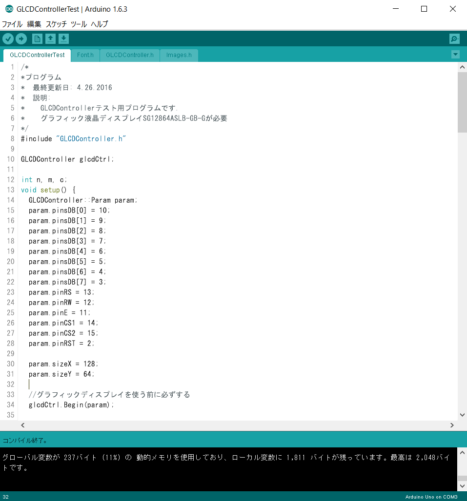Open the ヘルプ menu
467x501 pixels.
click(100, 24)
